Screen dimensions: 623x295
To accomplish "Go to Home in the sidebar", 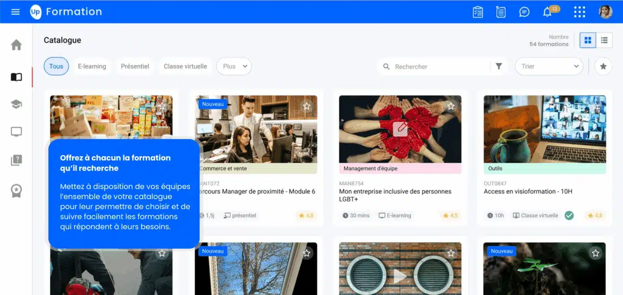I will click(x=16, y=45).
